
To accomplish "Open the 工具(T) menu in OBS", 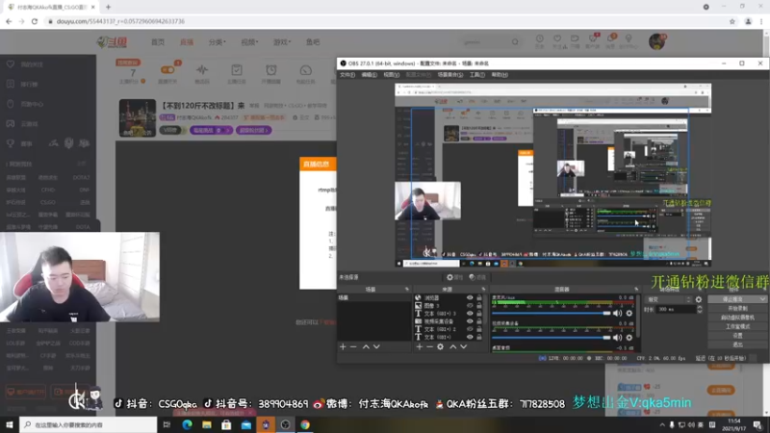I will tap(477, 75).
